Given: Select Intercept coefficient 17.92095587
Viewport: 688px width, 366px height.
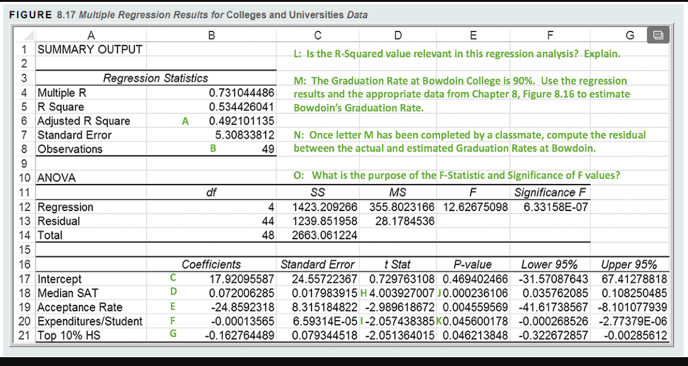Looking at the screenshot, I should [x=242, y=279].
